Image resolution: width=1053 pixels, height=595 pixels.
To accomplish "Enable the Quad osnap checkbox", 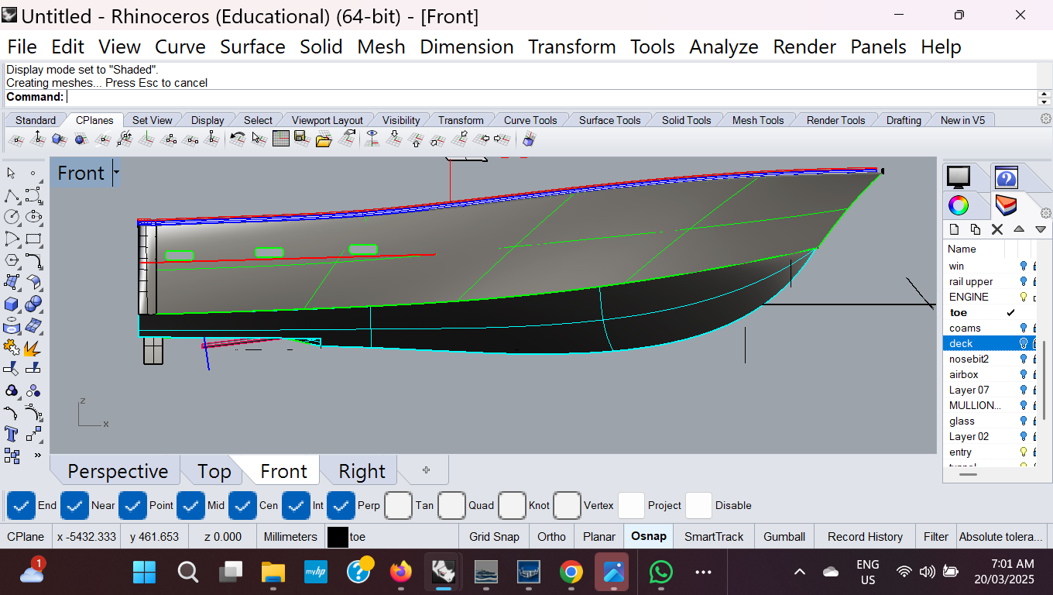I will point(451,505).
